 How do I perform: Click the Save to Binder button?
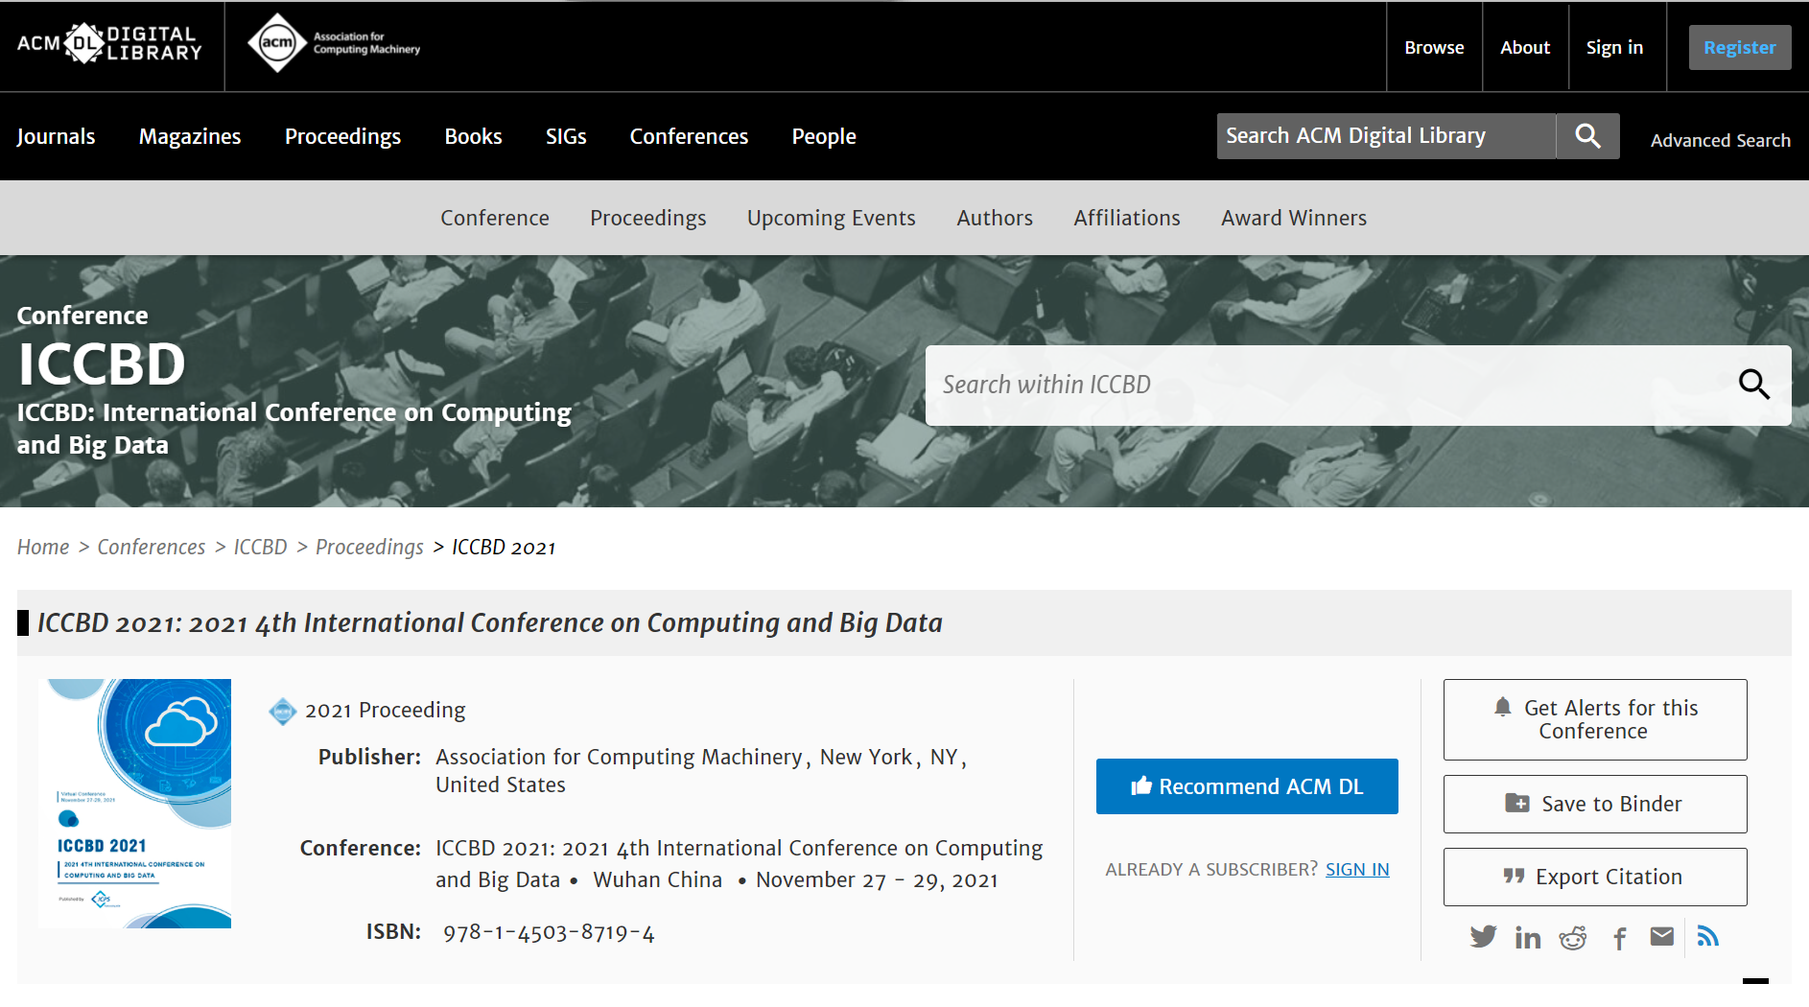(1595, 804)
